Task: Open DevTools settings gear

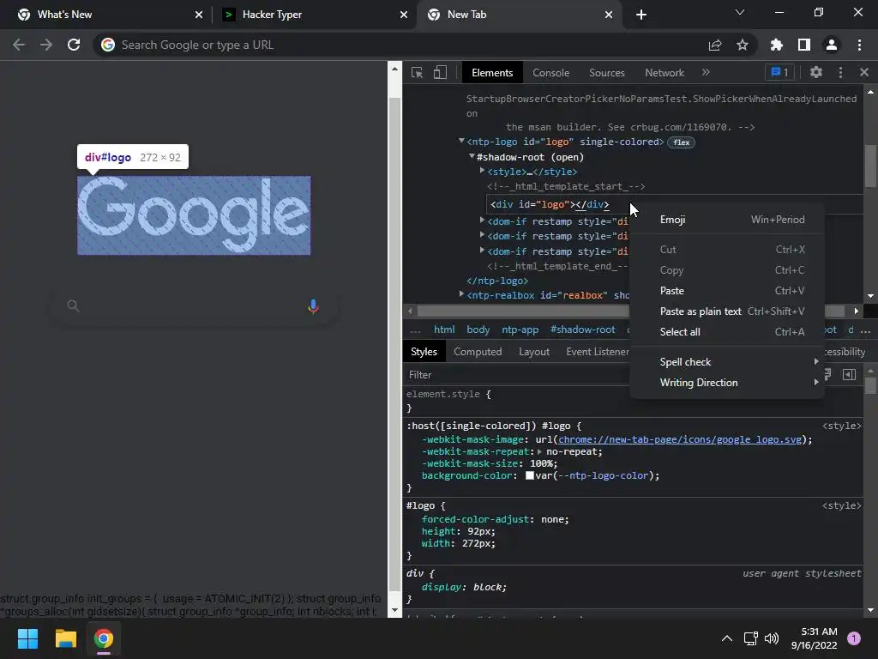Action: pyautogui.click(x=816, y=72)
